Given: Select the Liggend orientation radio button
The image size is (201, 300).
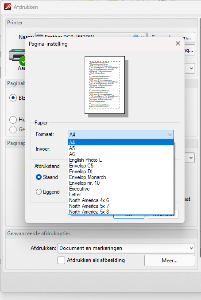Looking at the screenshot, I should (39, 192).
